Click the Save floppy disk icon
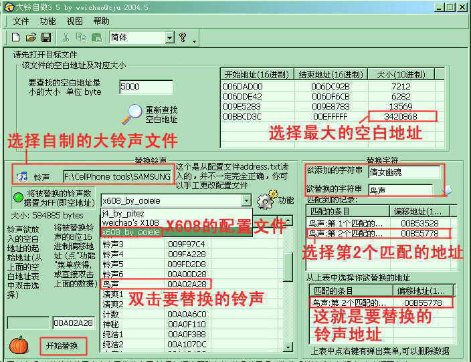Viewport: 471px width, 362px height. [46, 37]
